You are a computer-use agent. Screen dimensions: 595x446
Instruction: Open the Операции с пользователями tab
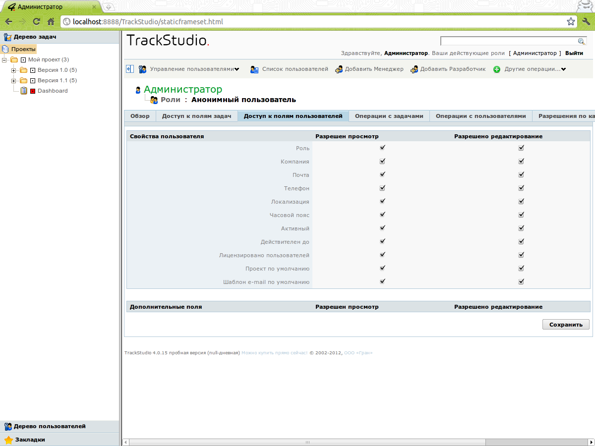coord(481,116)
